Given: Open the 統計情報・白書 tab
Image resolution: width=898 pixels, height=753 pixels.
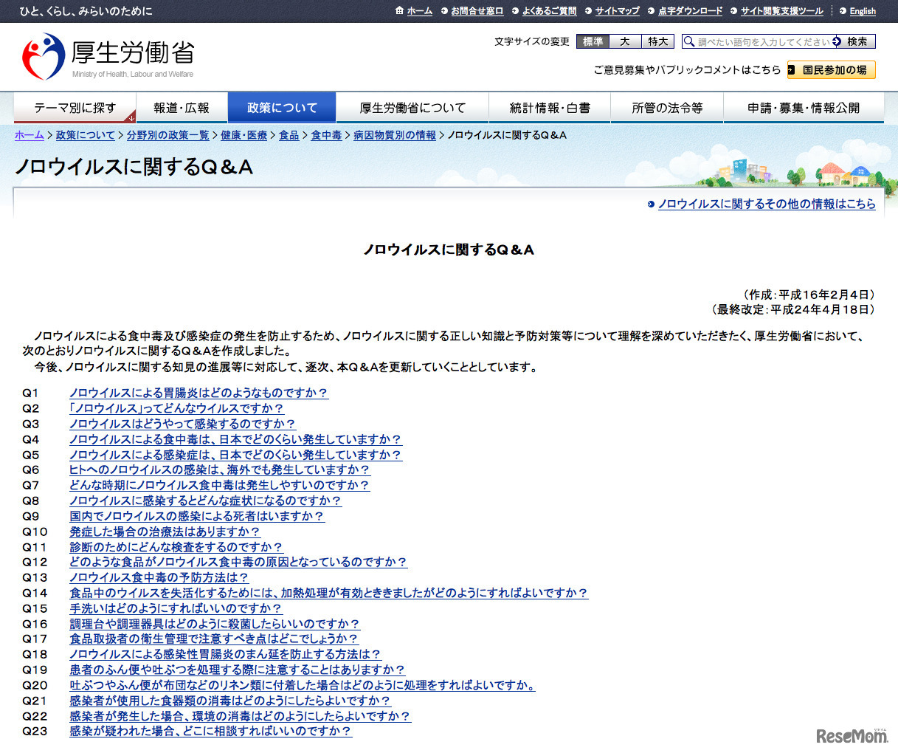Looking at the screenshot, I should tap(550, 108).
